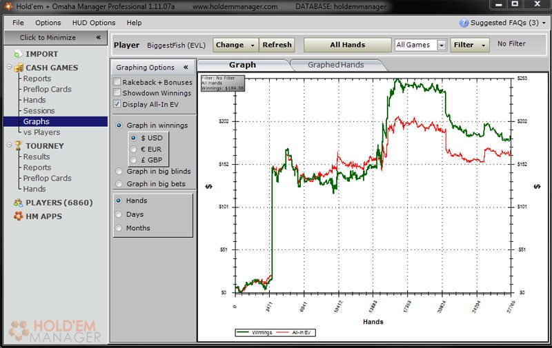
Task: Open Cash Games Reports
Action: point(37,79)
